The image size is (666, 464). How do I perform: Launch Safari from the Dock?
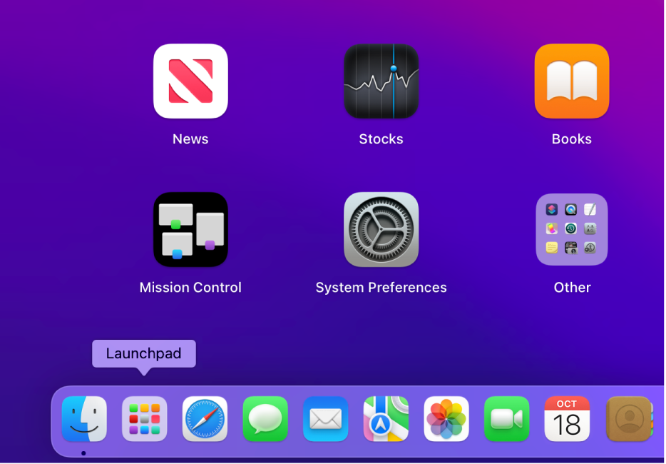[205, 419]
